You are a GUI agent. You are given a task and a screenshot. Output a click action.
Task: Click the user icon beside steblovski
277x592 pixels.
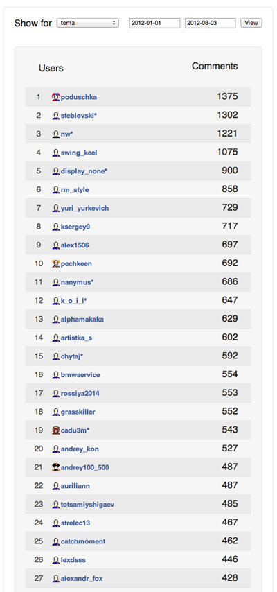click(56, 116)
